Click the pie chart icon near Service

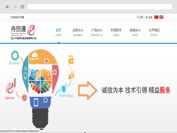(24, 98)
